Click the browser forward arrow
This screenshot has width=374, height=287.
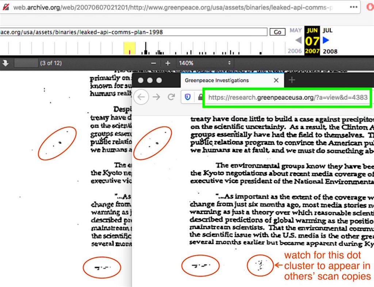click(156, 97)
